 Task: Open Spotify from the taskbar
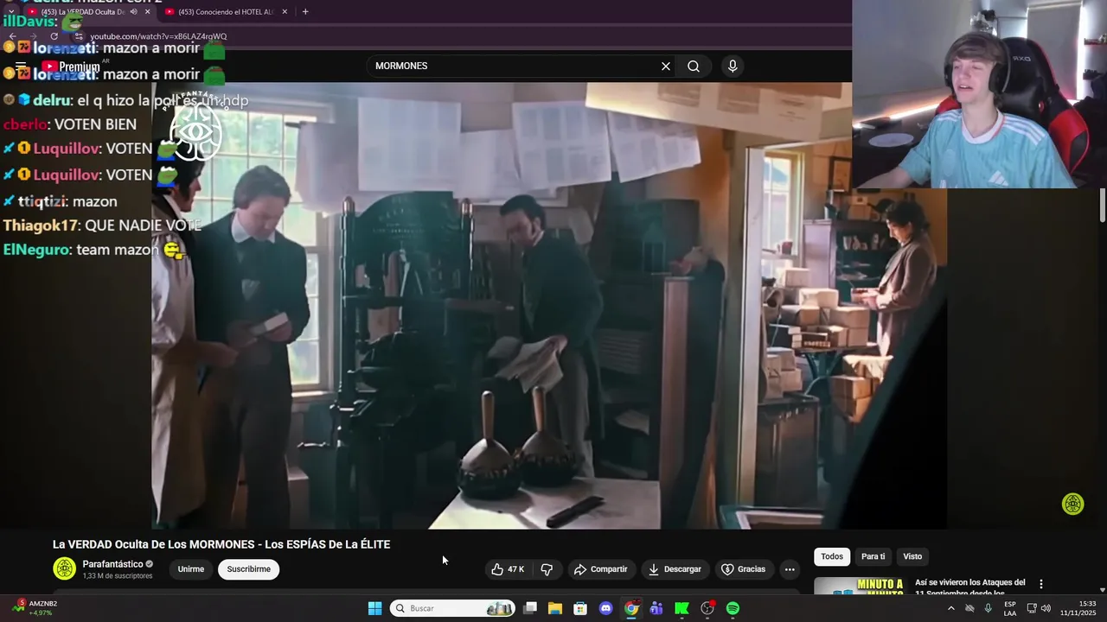click(x=733, y=608)
